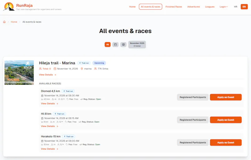The image size is (251, 160).
Task: Open View Details for Hileja trail event
Action: tap(48, 75)
